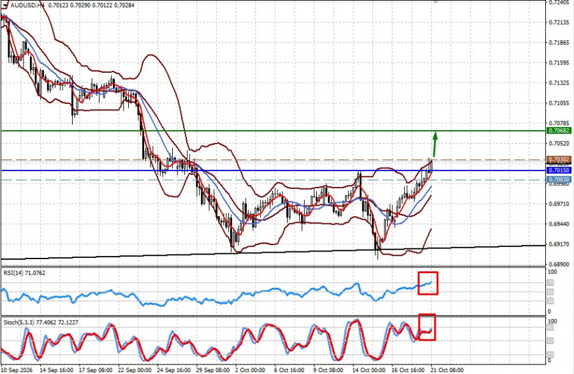574x374 pixels.
Task: Select the brown 0.70302 price tag
Action: pos(559,160)
